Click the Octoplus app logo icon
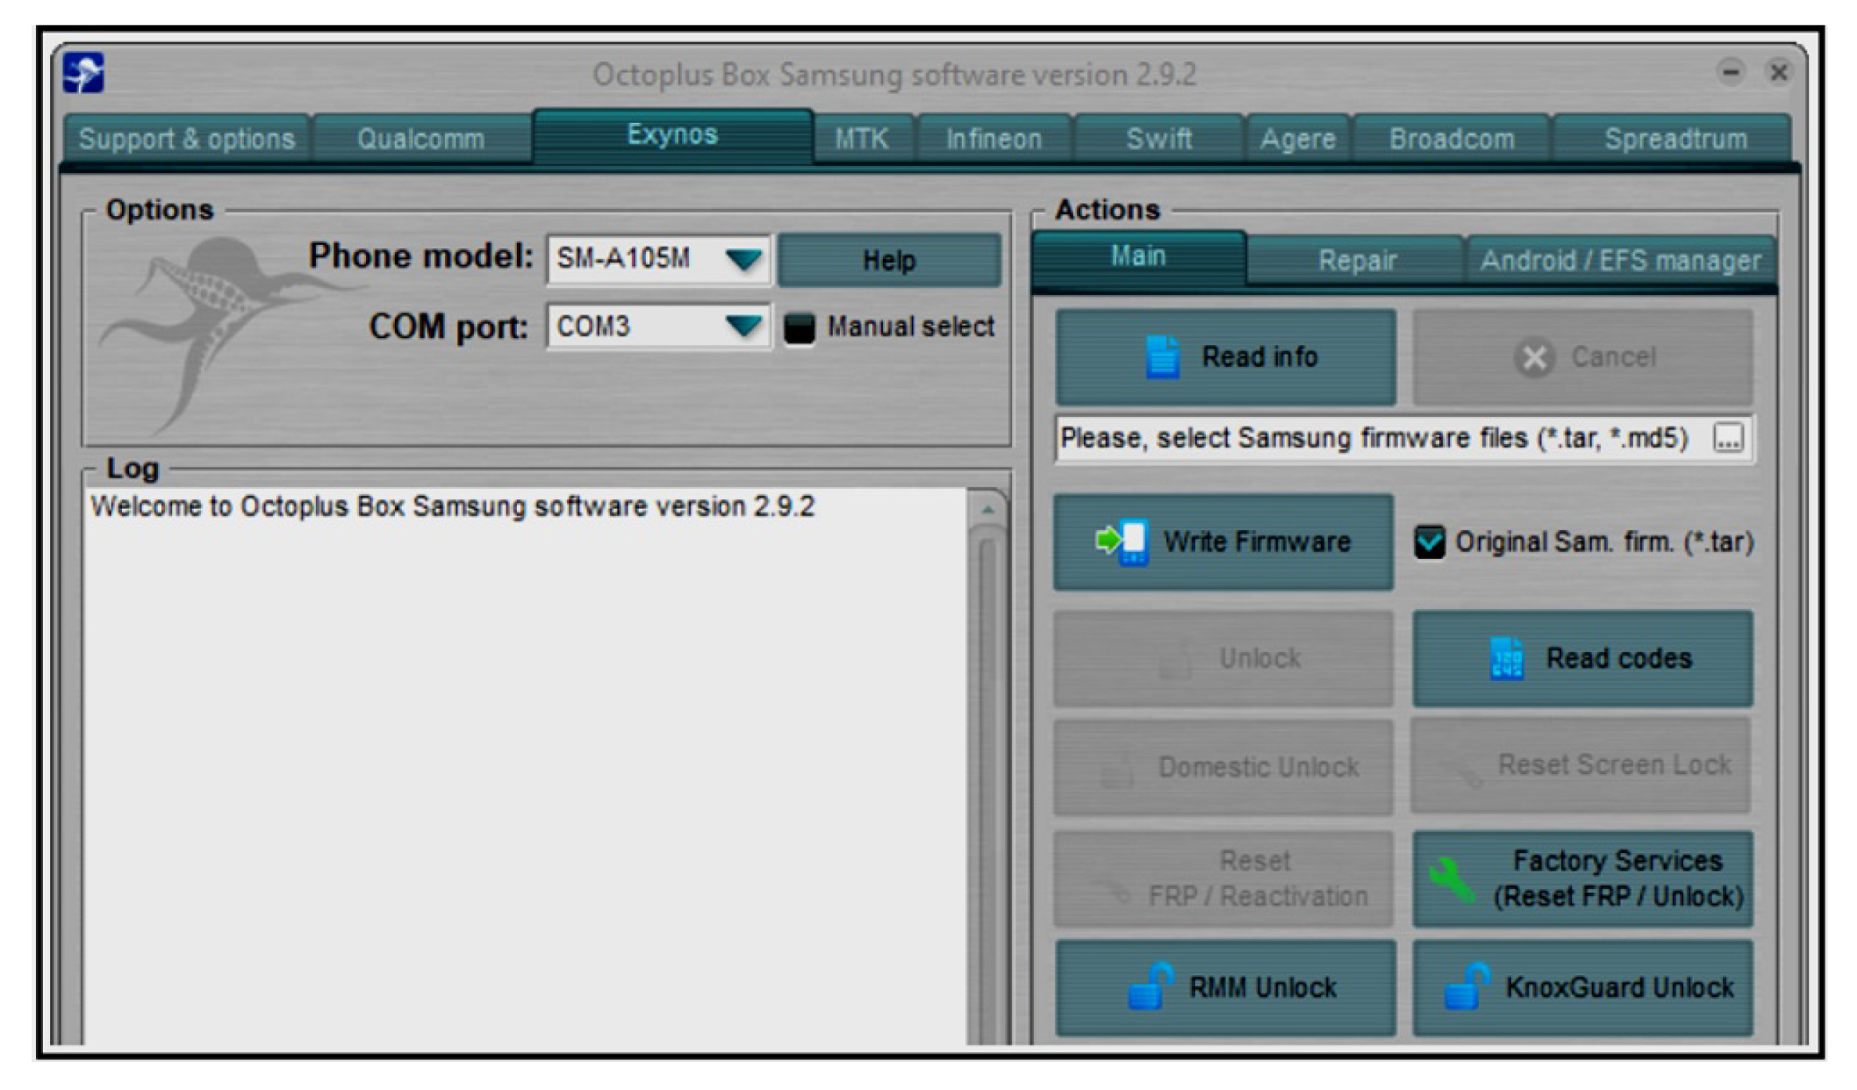This screenshot has height=1090, width=1857. coord(84,73)
